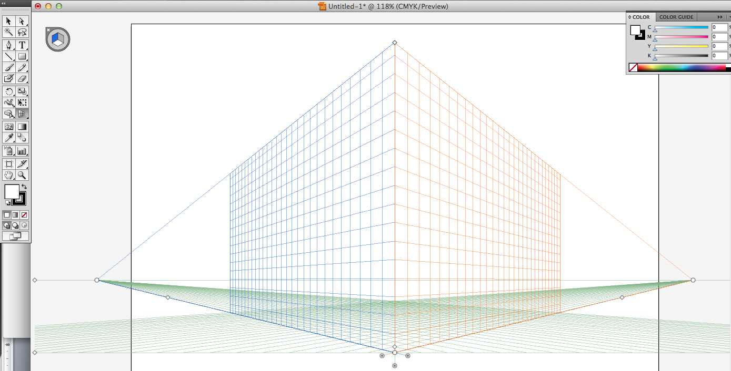This screenshot has height=371, width=731.
Task: Select the Eraser tool
Action: click(22, 79)
